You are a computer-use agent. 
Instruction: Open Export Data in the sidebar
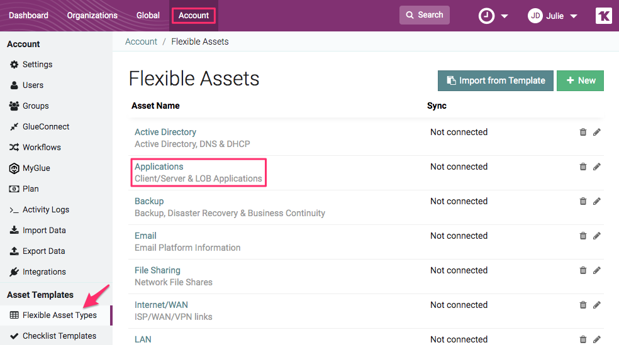click(43, 251)
